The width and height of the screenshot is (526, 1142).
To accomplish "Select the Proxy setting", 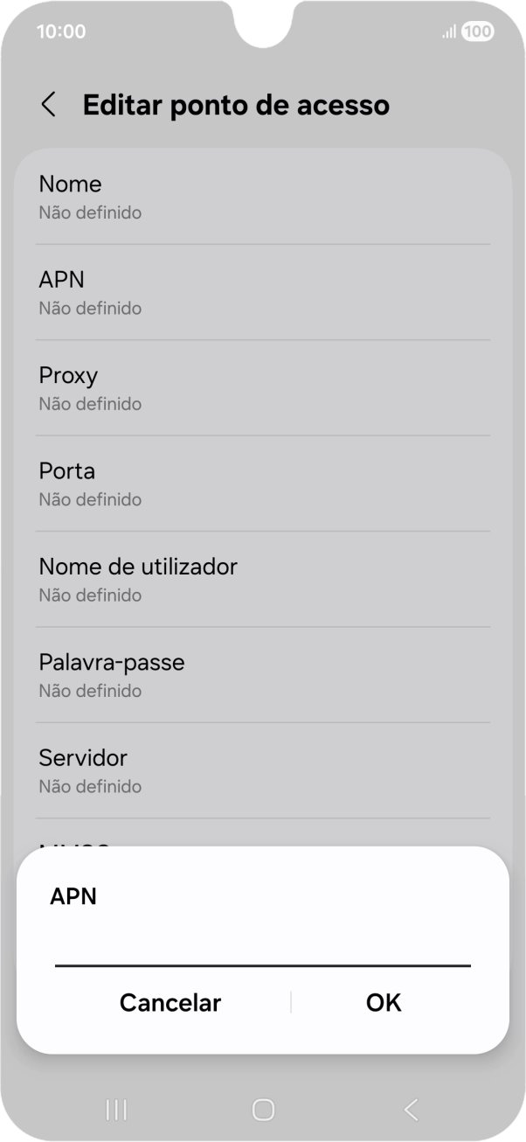I will click(262, 387).
